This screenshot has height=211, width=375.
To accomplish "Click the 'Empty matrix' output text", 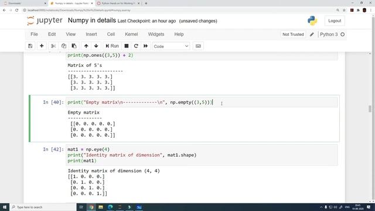I will pos(83,113).
